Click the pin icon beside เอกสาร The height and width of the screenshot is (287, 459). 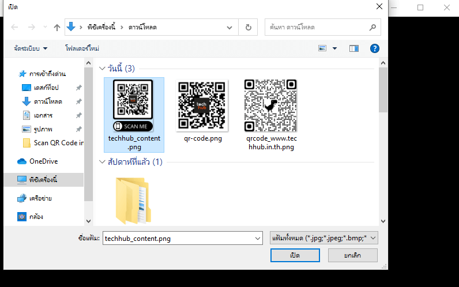click(79, 115)
